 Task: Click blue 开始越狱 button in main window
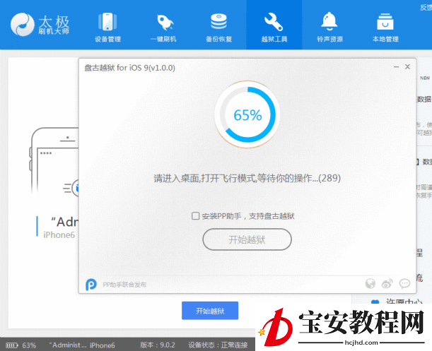click(x=210, y=311)
